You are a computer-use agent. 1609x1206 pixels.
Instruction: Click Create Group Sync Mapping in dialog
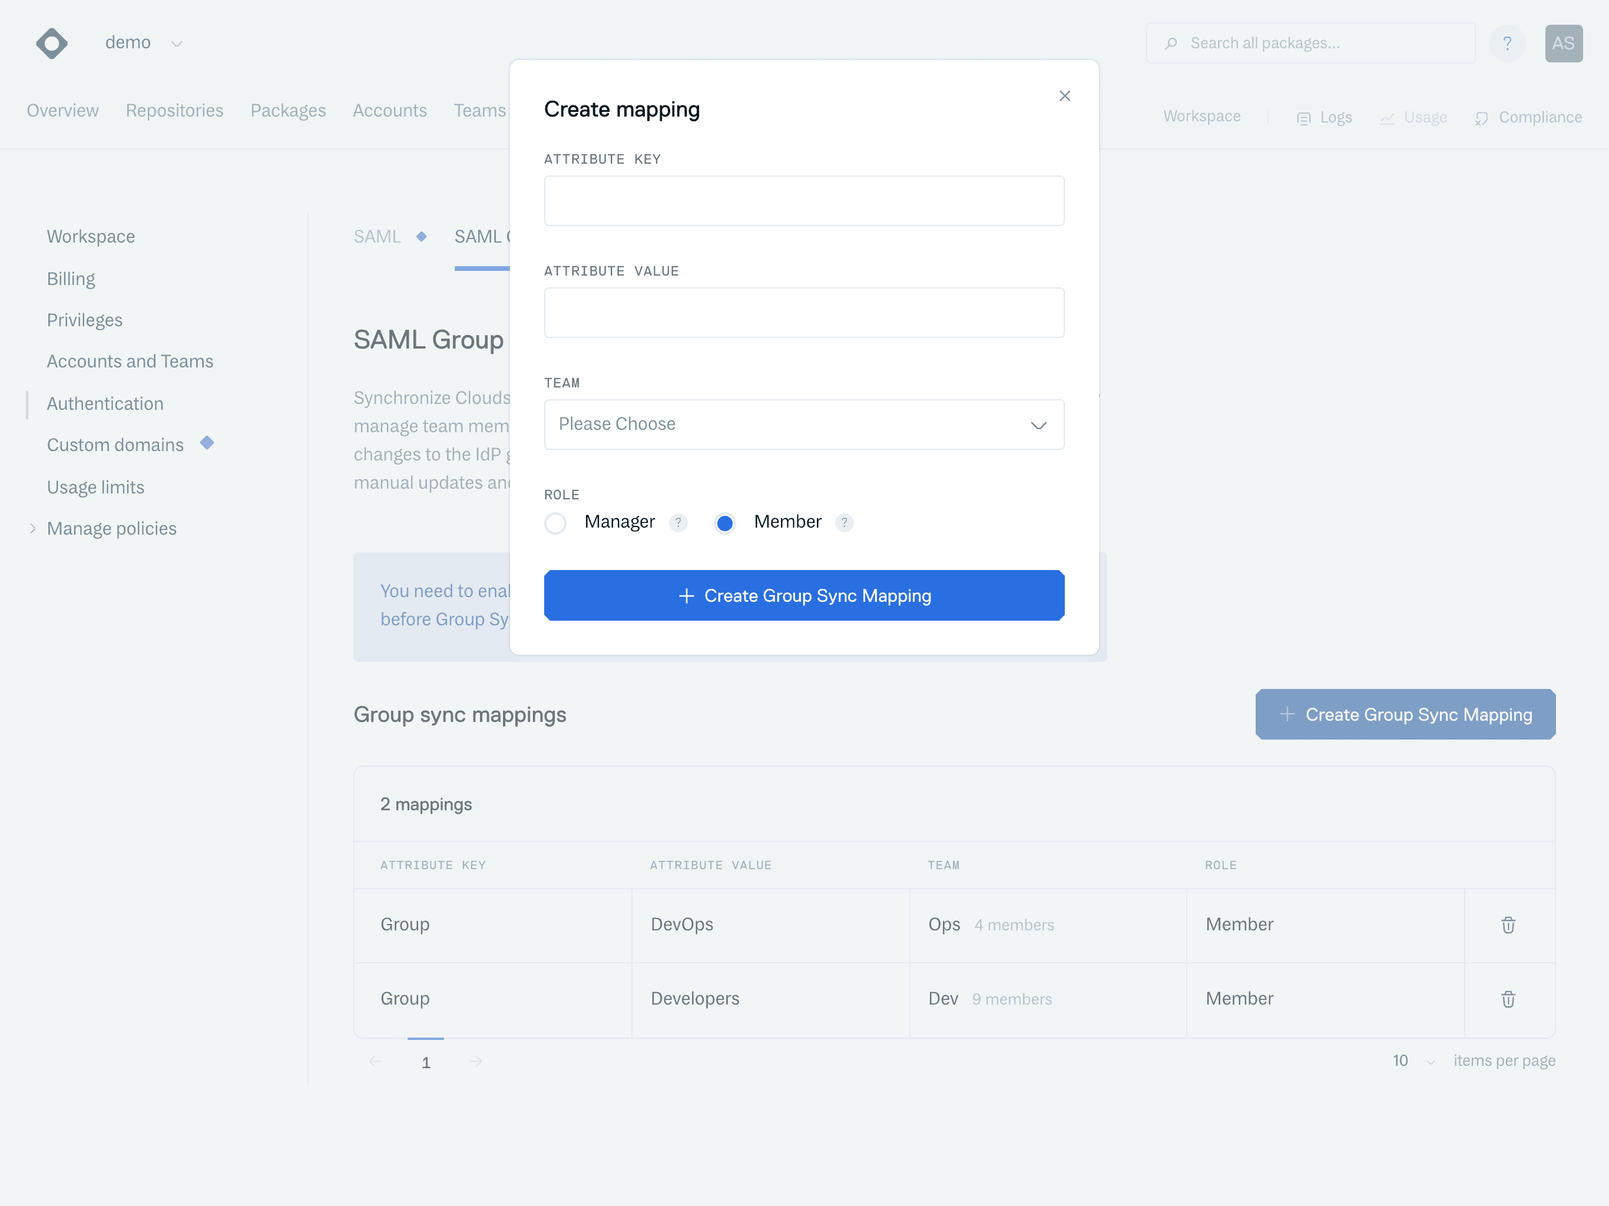click(x=804, y=595)
